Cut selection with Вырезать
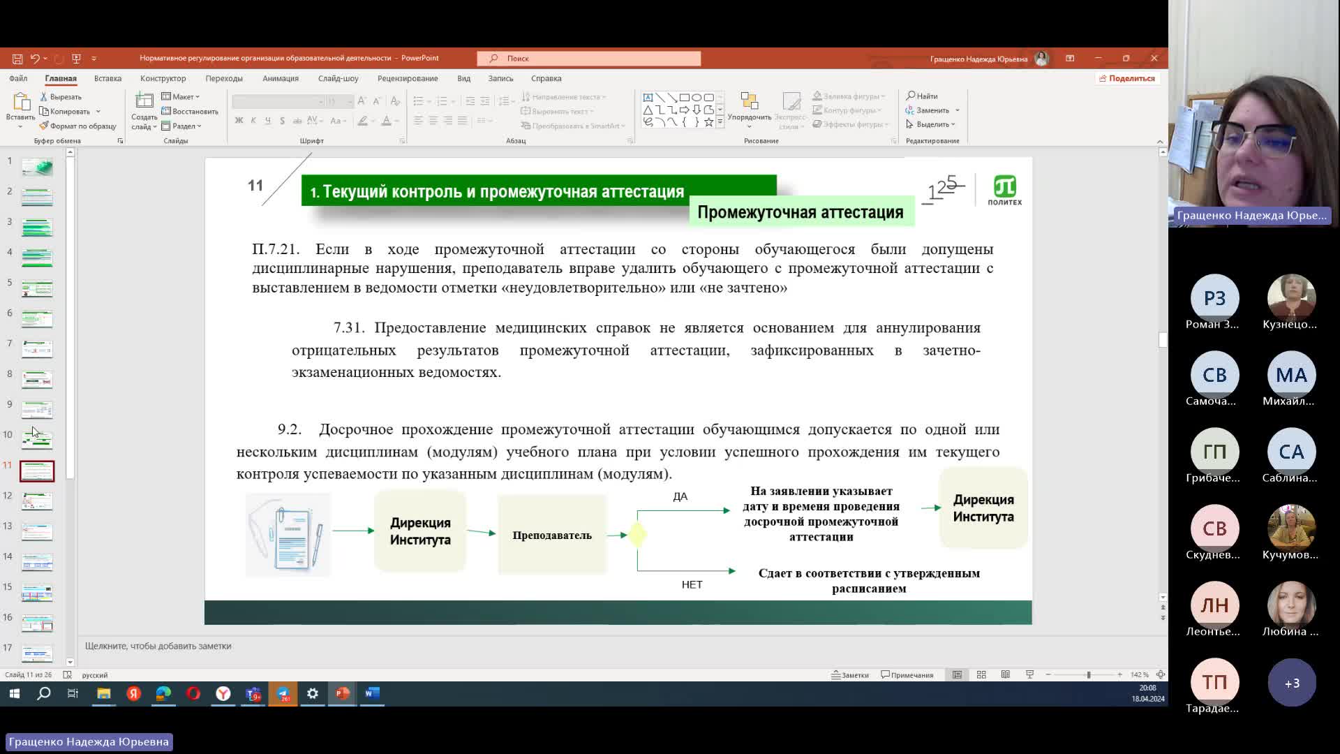The height and width of the screenshot is (754, 1340). [x=61, y=97]
